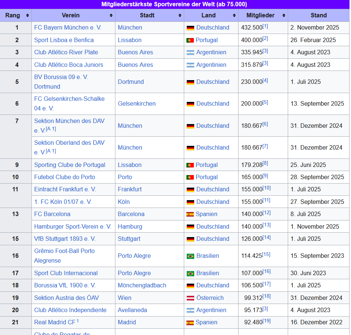
Task: Select member count 335.945
Action: click(252, 52)
